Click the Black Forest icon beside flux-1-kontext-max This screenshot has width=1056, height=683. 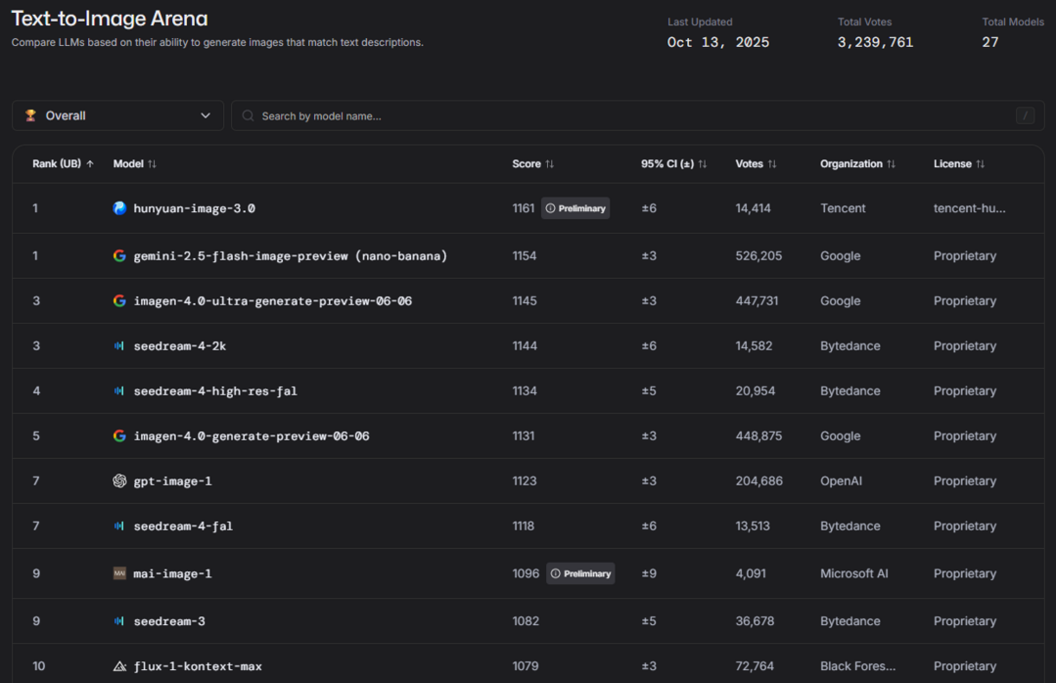pos(119,666)
